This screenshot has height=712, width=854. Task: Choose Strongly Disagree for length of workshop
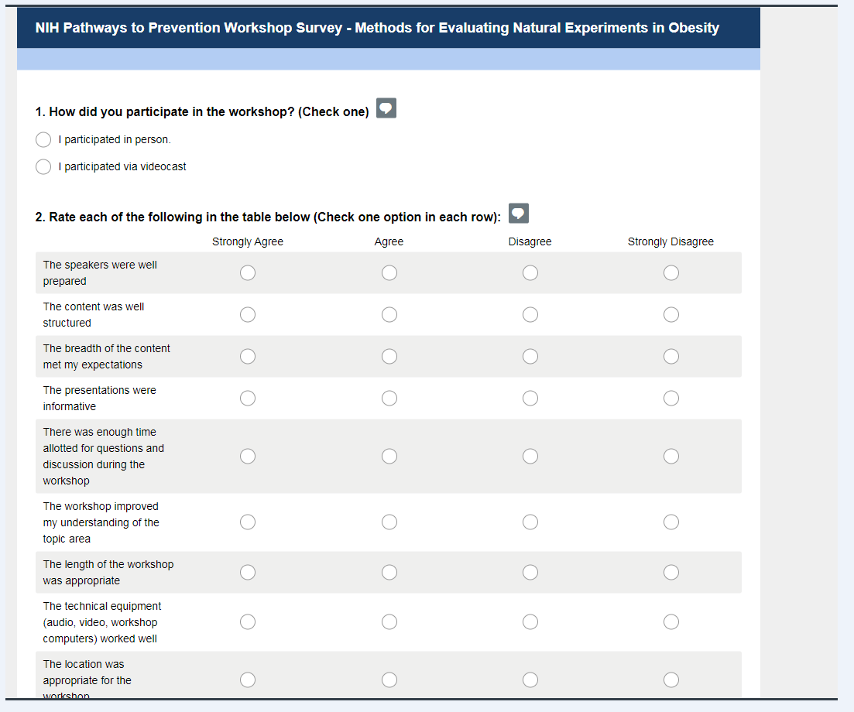[671, 573]
